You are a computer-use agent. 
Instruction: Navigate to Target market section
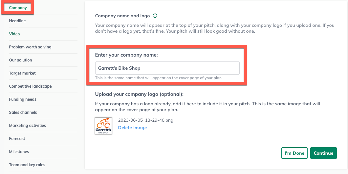click(x=22, y=73)
